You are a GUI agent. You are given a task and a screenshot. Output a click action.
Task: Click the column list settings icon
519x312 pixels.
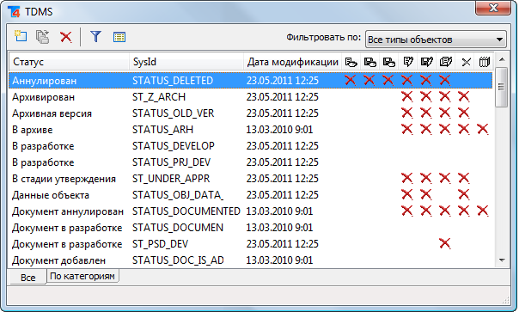click(119, 37)
